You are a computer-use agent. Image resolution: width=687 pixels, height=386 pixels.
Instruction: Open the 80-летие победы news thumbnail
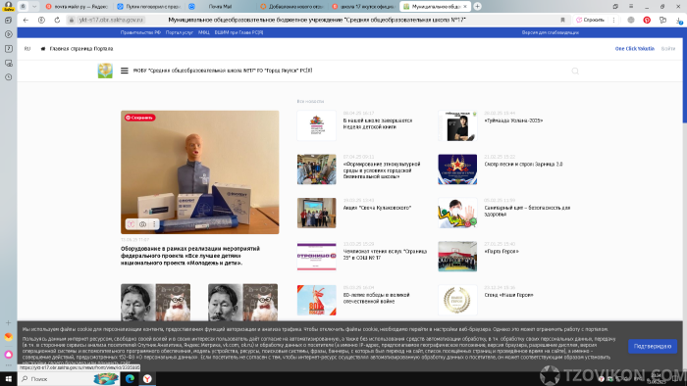(316, 300)
